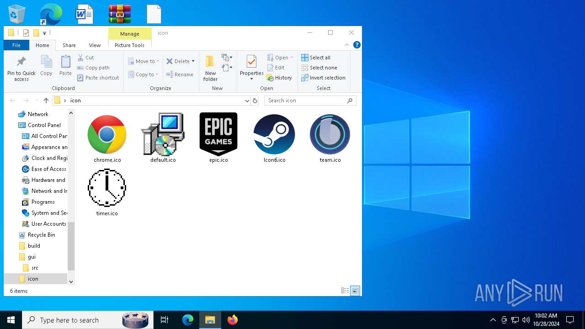The image size is (585, 329).
Task: Click Invert selection
Action: pyautogui.click(x=323, y=78)
